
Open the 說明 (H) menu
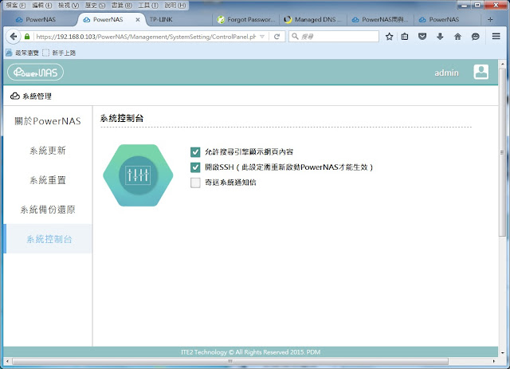pyautogui.click(x=175, y=6)
